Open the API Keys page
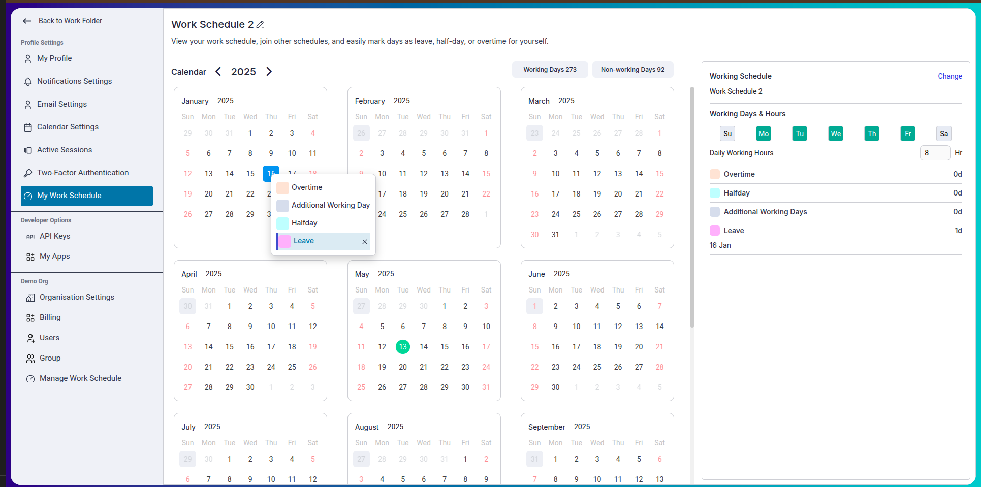 point(55,236)
